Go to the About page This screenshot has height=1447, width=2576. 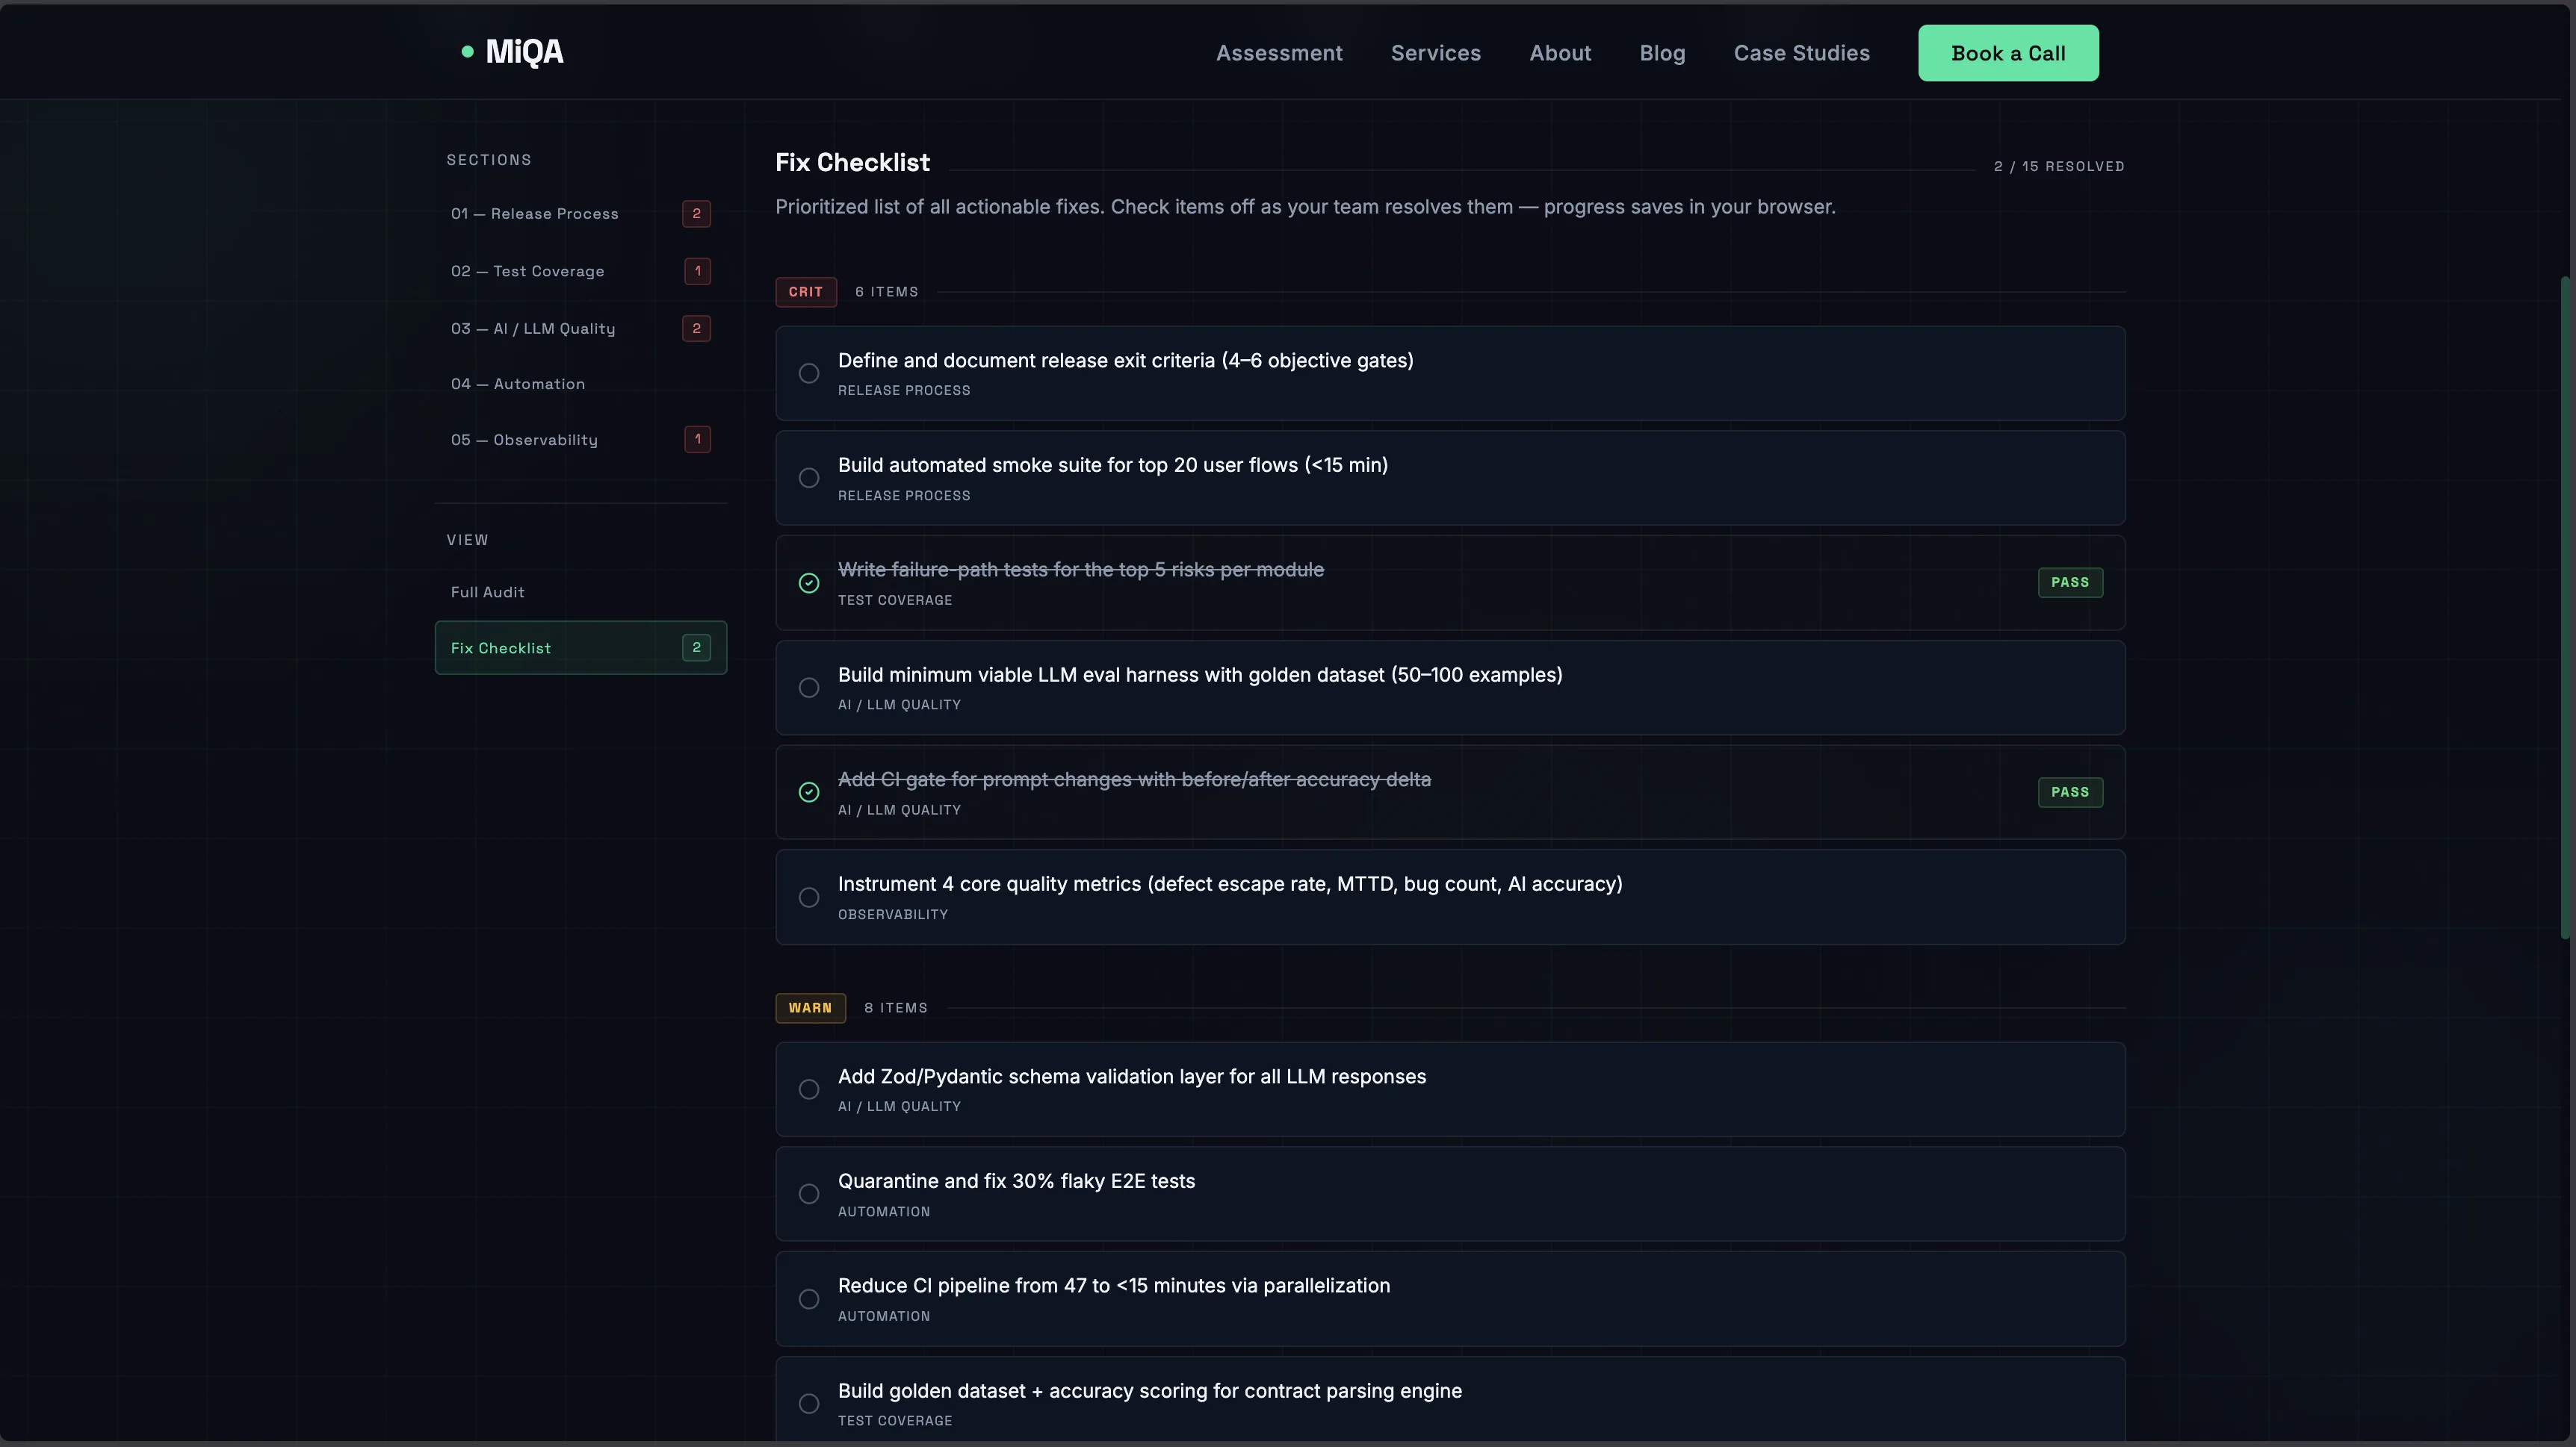[x=1560, y=53]
